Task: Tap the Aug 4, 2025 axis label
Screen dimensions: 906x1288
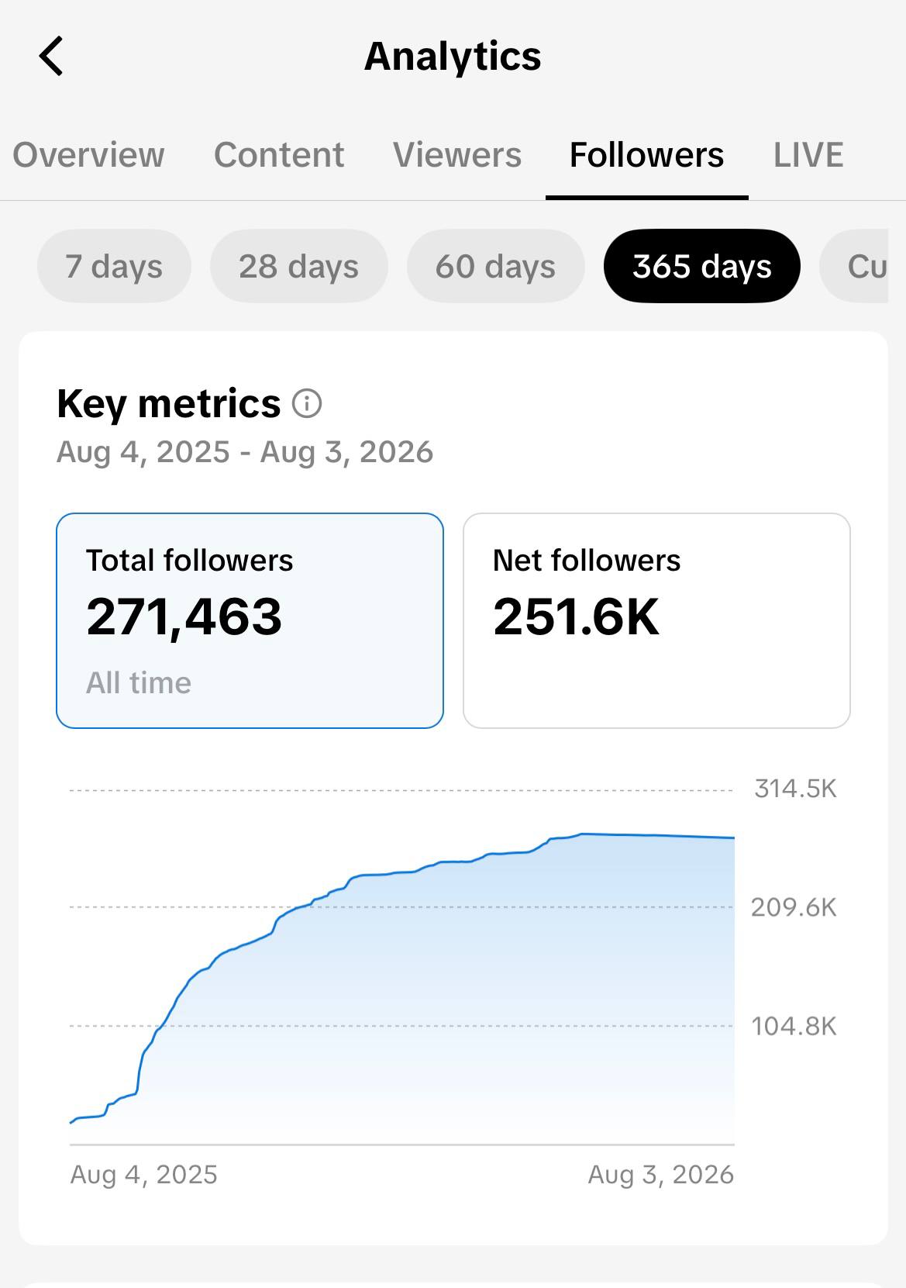Action: [143, 1175]
